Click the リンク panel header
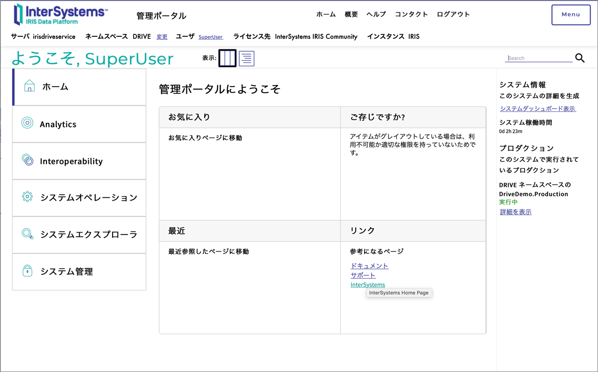The image size is (598, 372). 413,231
